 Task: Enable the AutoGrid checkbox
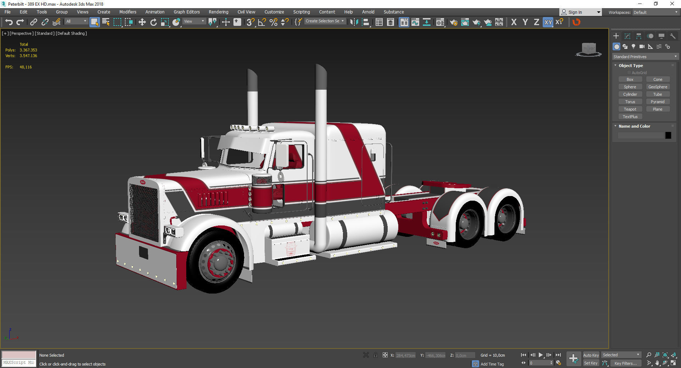[629, 73]
